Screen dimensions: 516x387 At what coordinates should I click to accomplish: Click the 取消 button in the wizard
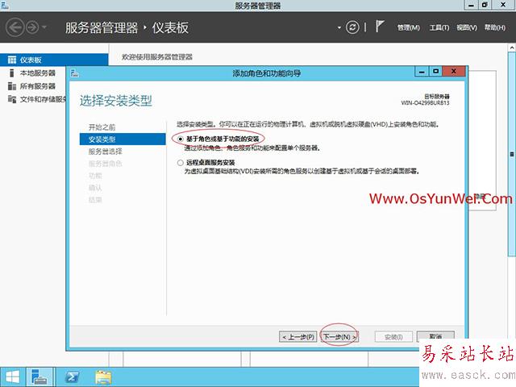point(435,337)
